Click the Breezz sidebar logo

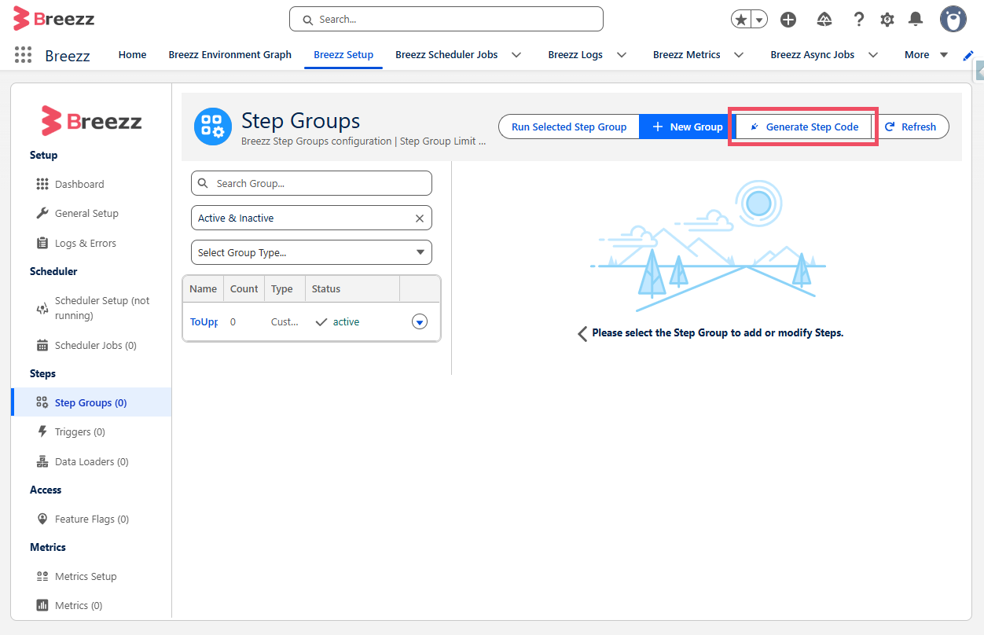coord(91,120)
